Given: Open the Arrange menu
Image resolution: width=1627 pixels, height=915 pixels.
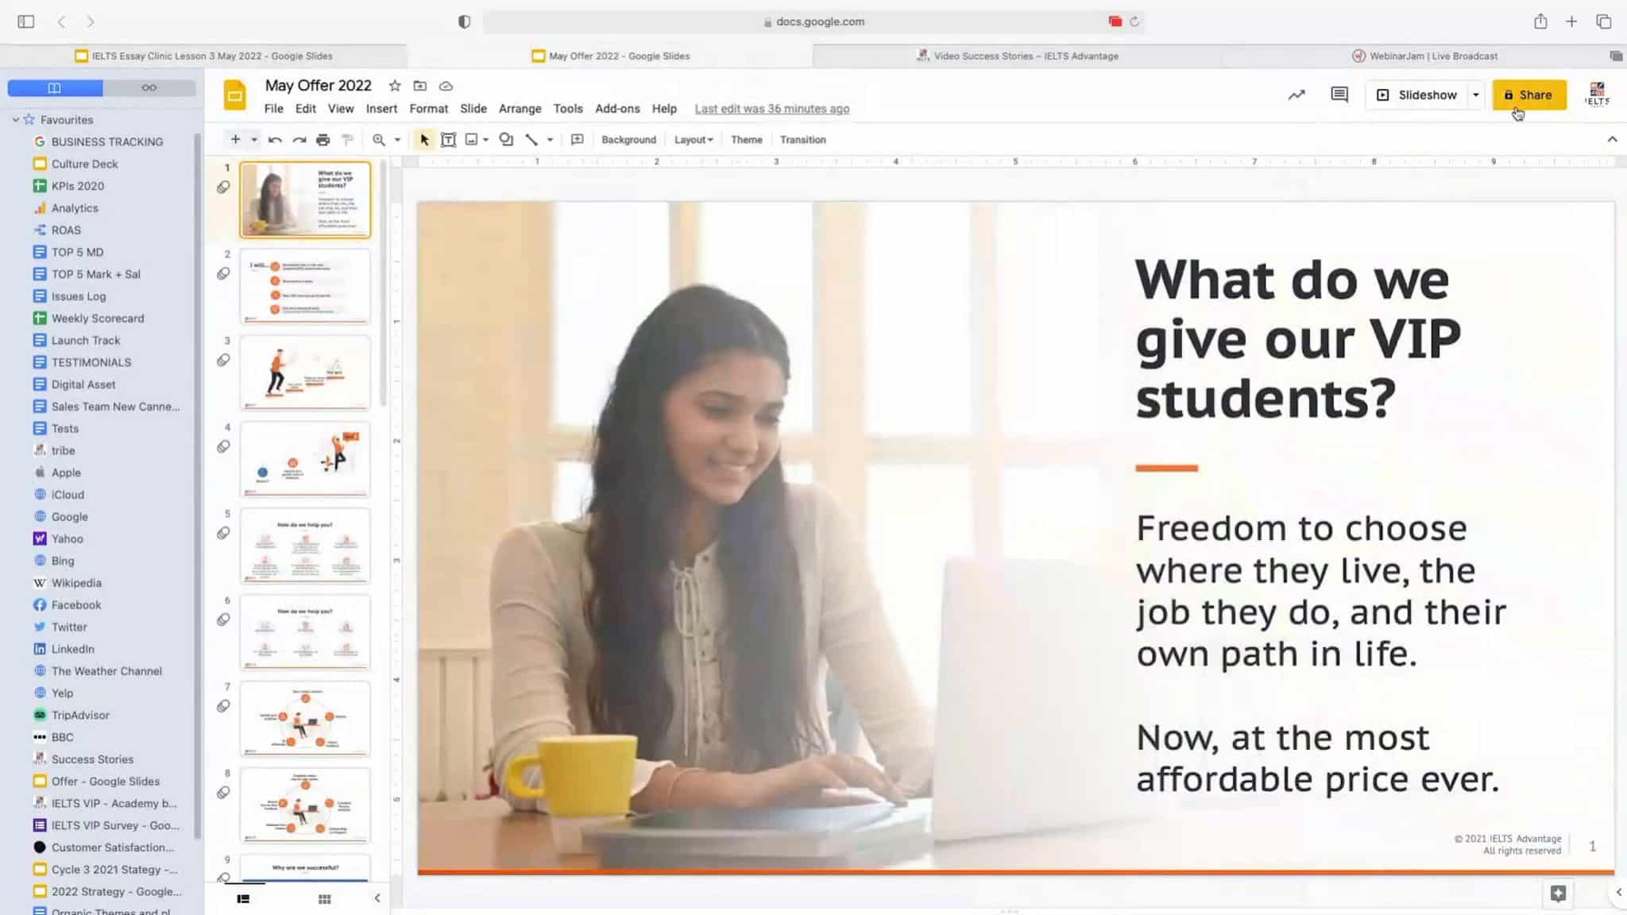Looking at the screenshot, I should tap(520, 109).
